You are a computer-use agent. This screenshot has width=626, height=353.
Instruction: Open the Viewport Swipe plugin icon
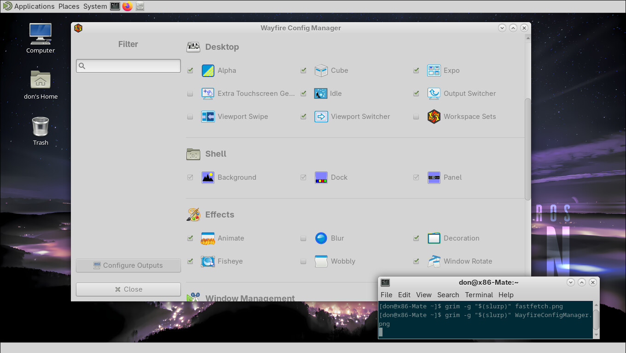pos(208,117)
